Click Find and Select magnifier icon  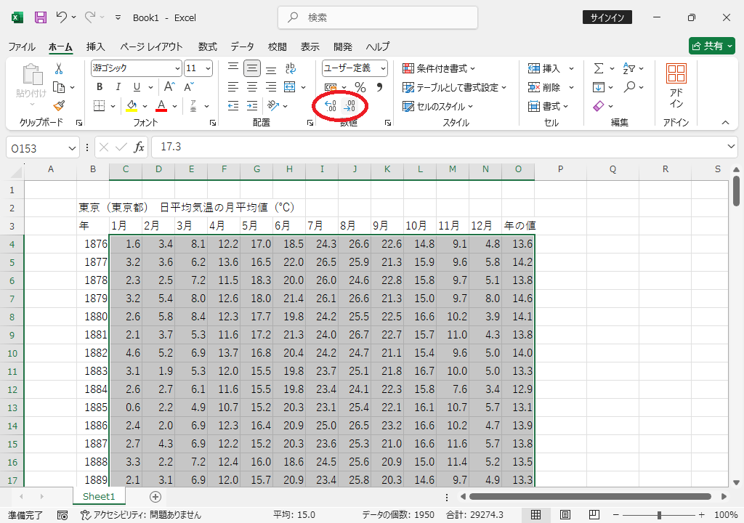pyautogui.click(x=630, y=87)
